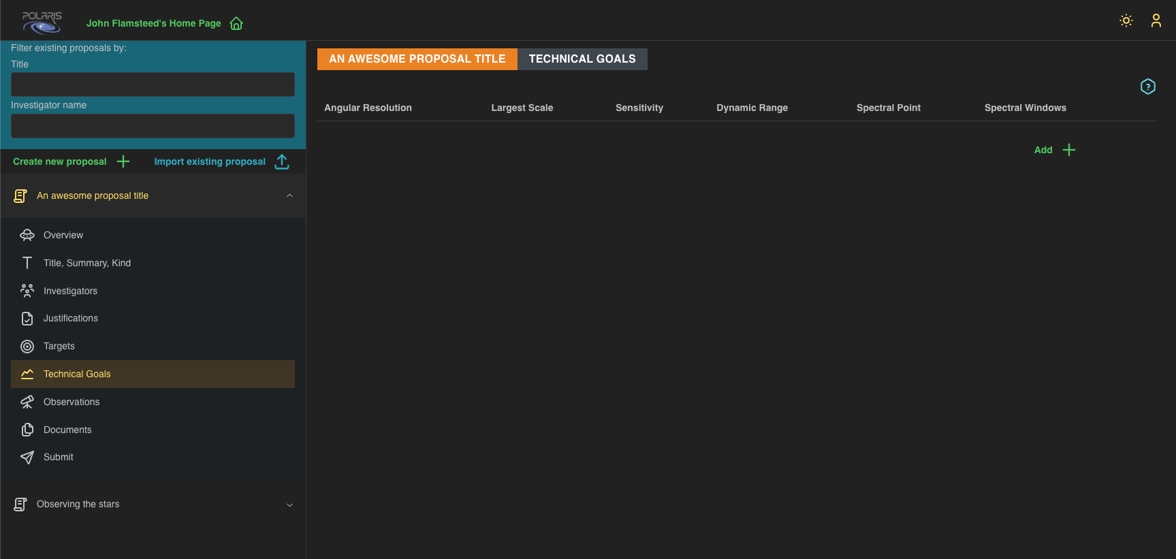Click the plus icon for new proposal
This screenshot has height=559, width=1176.
(123, 161)
